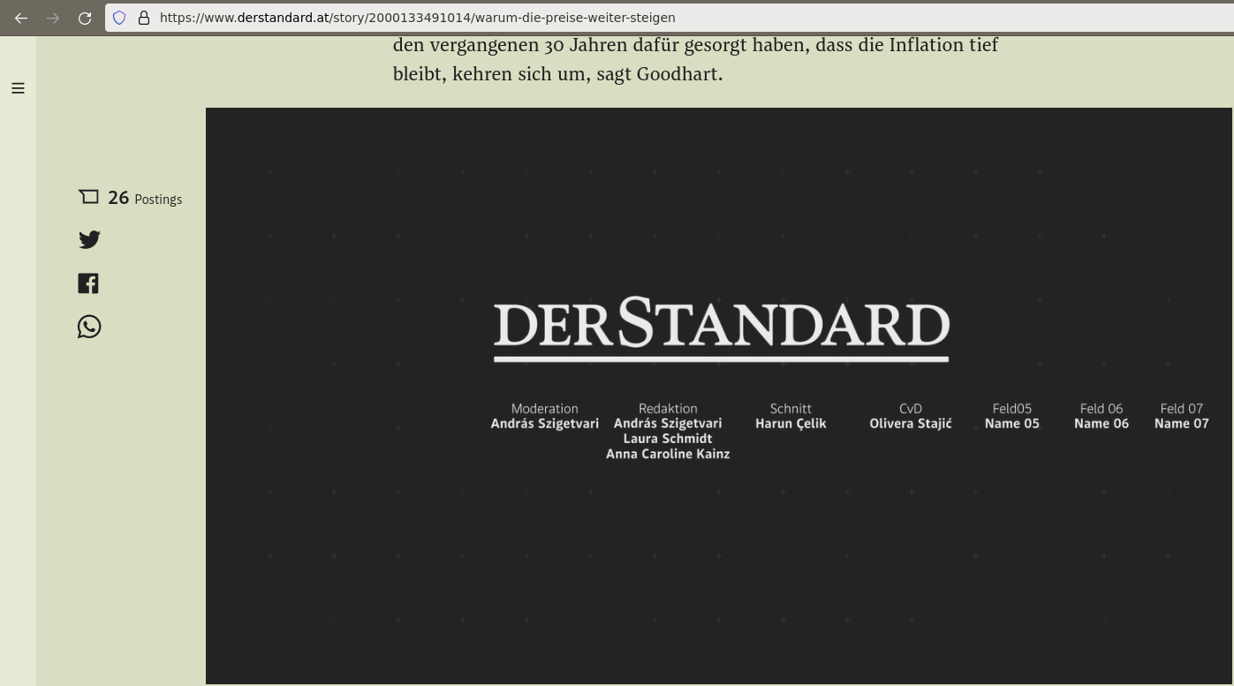Click 'András Szigetvari' under Moderation
The height and width of the screenshot is (686, 1234).
coord(544,424)
